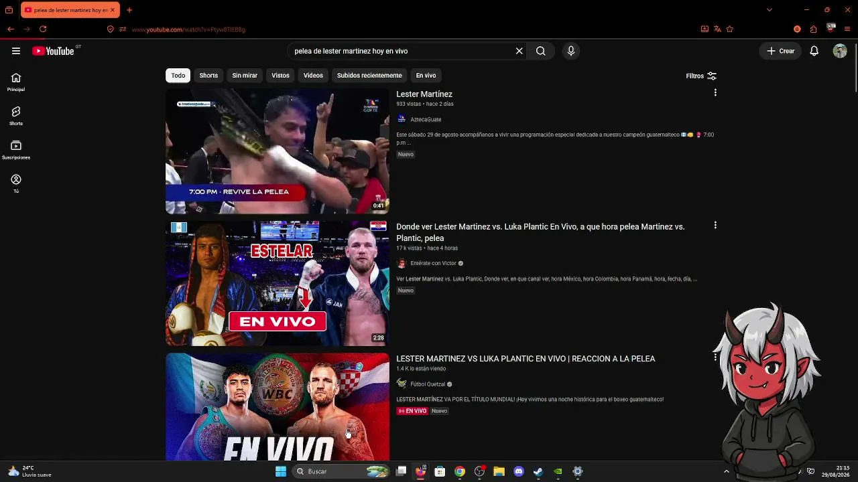This screenshot has width=858, height=482.
Task: Play the Revive La Pelea thumbnail
Action: 278,151
